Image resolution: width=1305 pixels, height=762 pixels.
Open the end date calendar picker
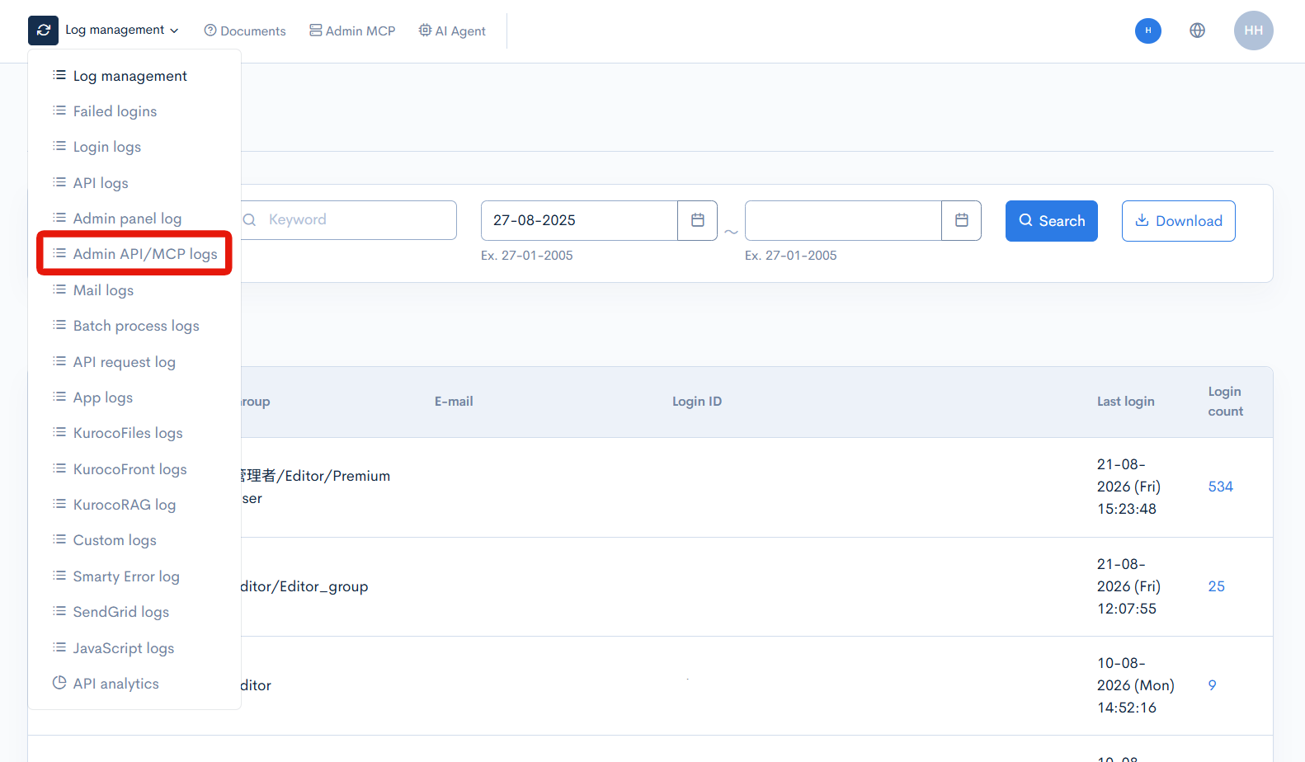tap(962, 220)
